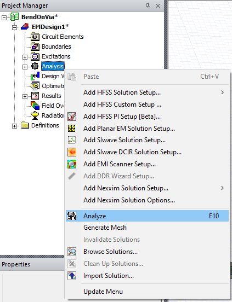Click the Results plot icon

(x=35, y=96)
